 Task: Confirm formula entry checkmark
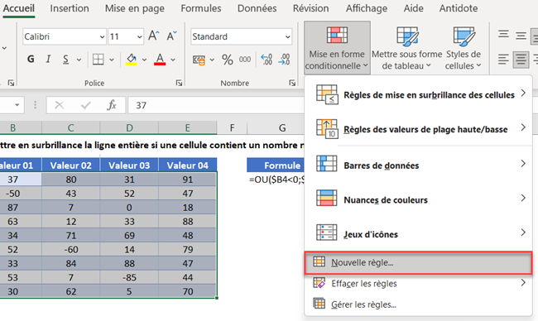tap(85, 105)
